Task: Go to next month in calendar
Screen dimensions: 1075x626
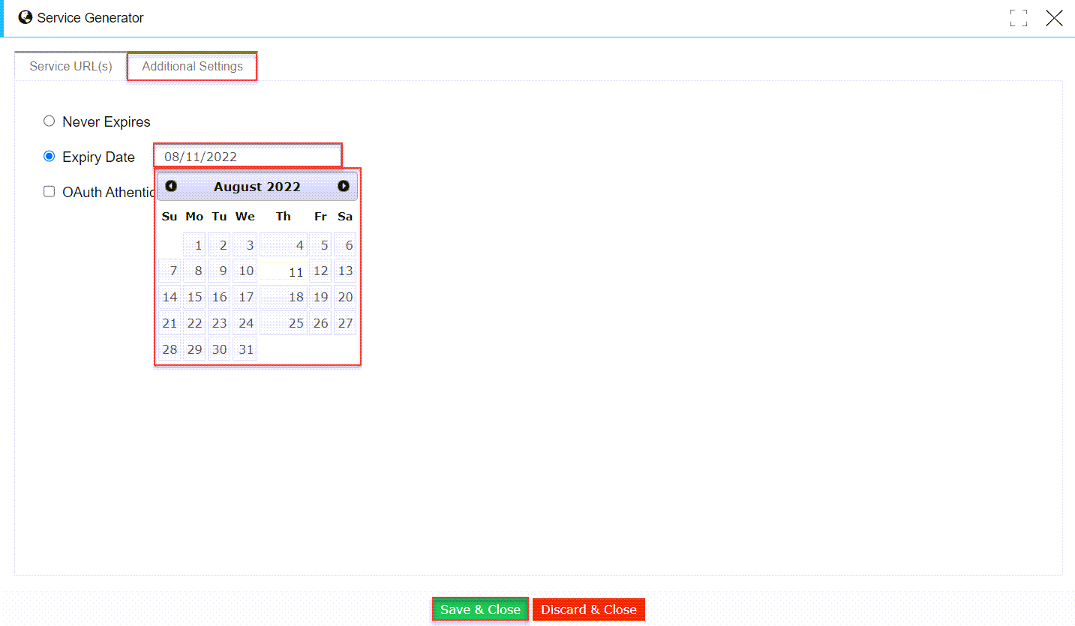Action: 344,186
